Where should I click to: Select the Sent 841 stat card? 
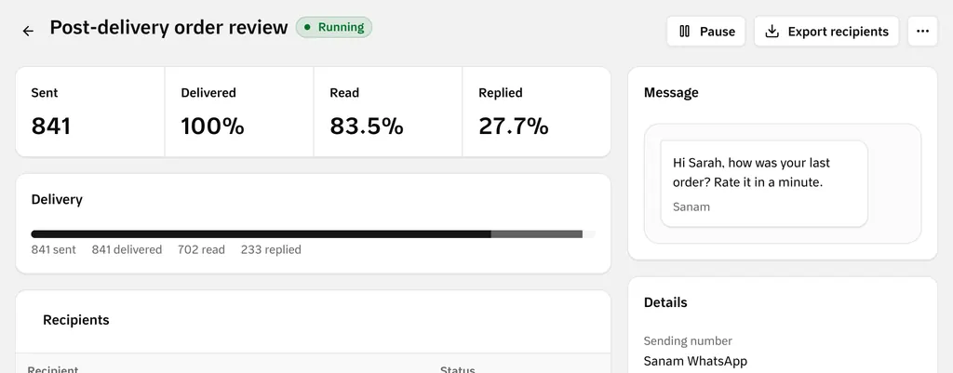(x=90, y=112)
